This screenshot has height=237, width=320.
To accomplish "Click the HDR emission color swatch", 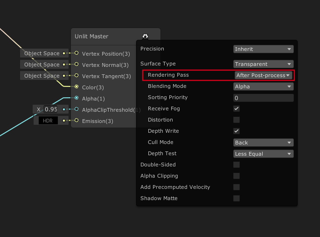I will point(48,121).
